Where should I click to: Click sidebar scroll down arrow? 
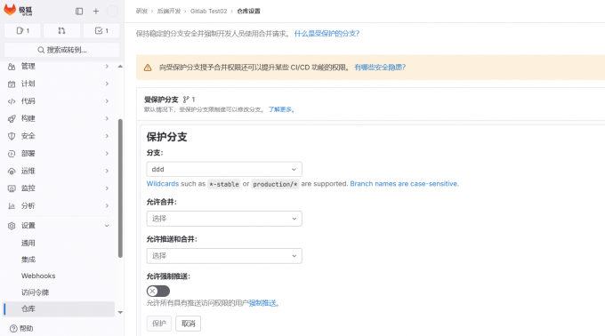pos(120,312)
